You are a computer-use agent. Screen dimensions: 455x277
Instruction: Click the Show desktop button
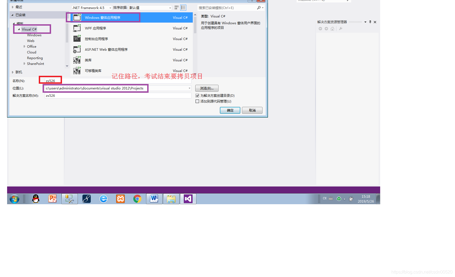point(378,199)
